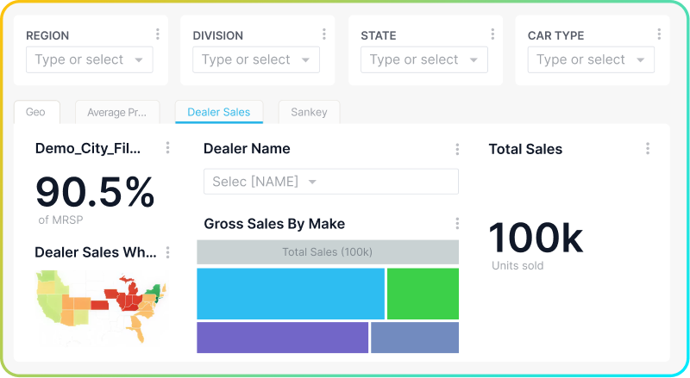This screenshot has height=378, width=690.
Task: Click the 'Units sold' caption
Action: pos(517,265)
